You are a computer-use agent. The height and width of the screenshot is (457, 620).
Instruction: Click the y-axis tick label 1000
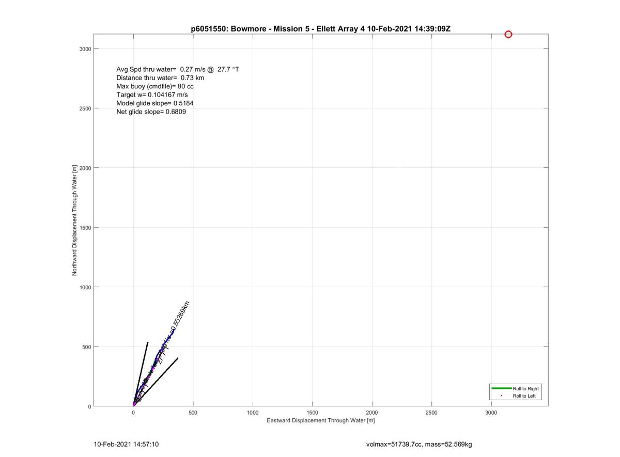pos(85,287)
